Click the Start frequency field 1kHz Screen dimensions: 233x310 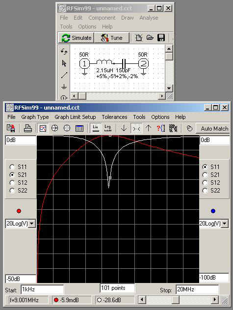(42, 290)
